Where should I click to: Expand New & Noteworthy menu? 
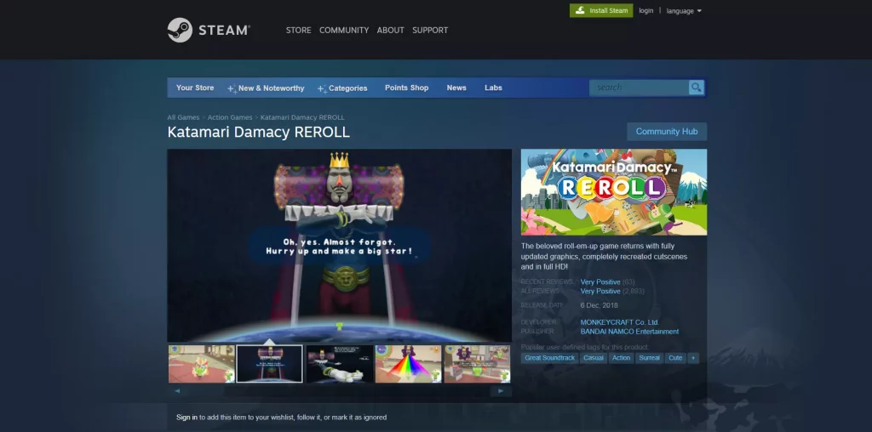point(266,88)
